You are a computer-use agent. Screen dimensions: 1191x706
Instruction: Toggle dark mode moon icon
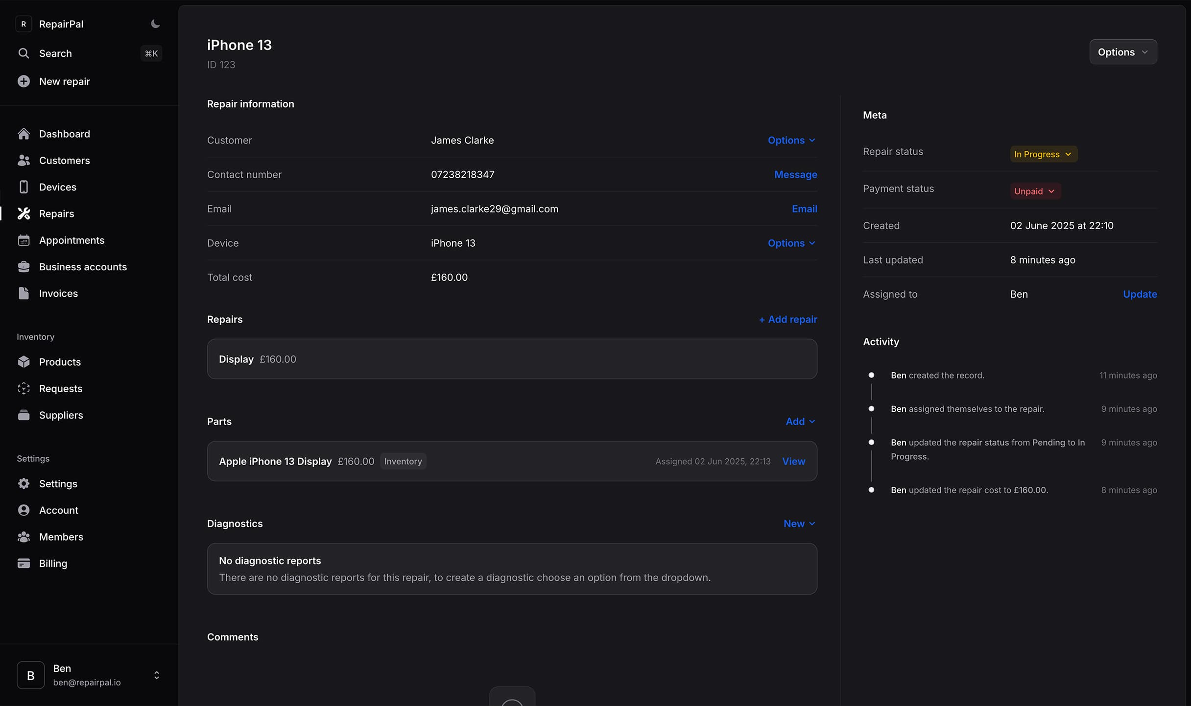tap(155, 24)
